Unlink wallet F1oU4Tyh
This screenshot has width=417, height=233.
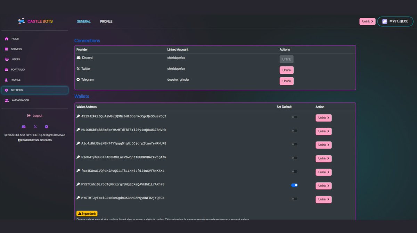[x=324, y=159]
